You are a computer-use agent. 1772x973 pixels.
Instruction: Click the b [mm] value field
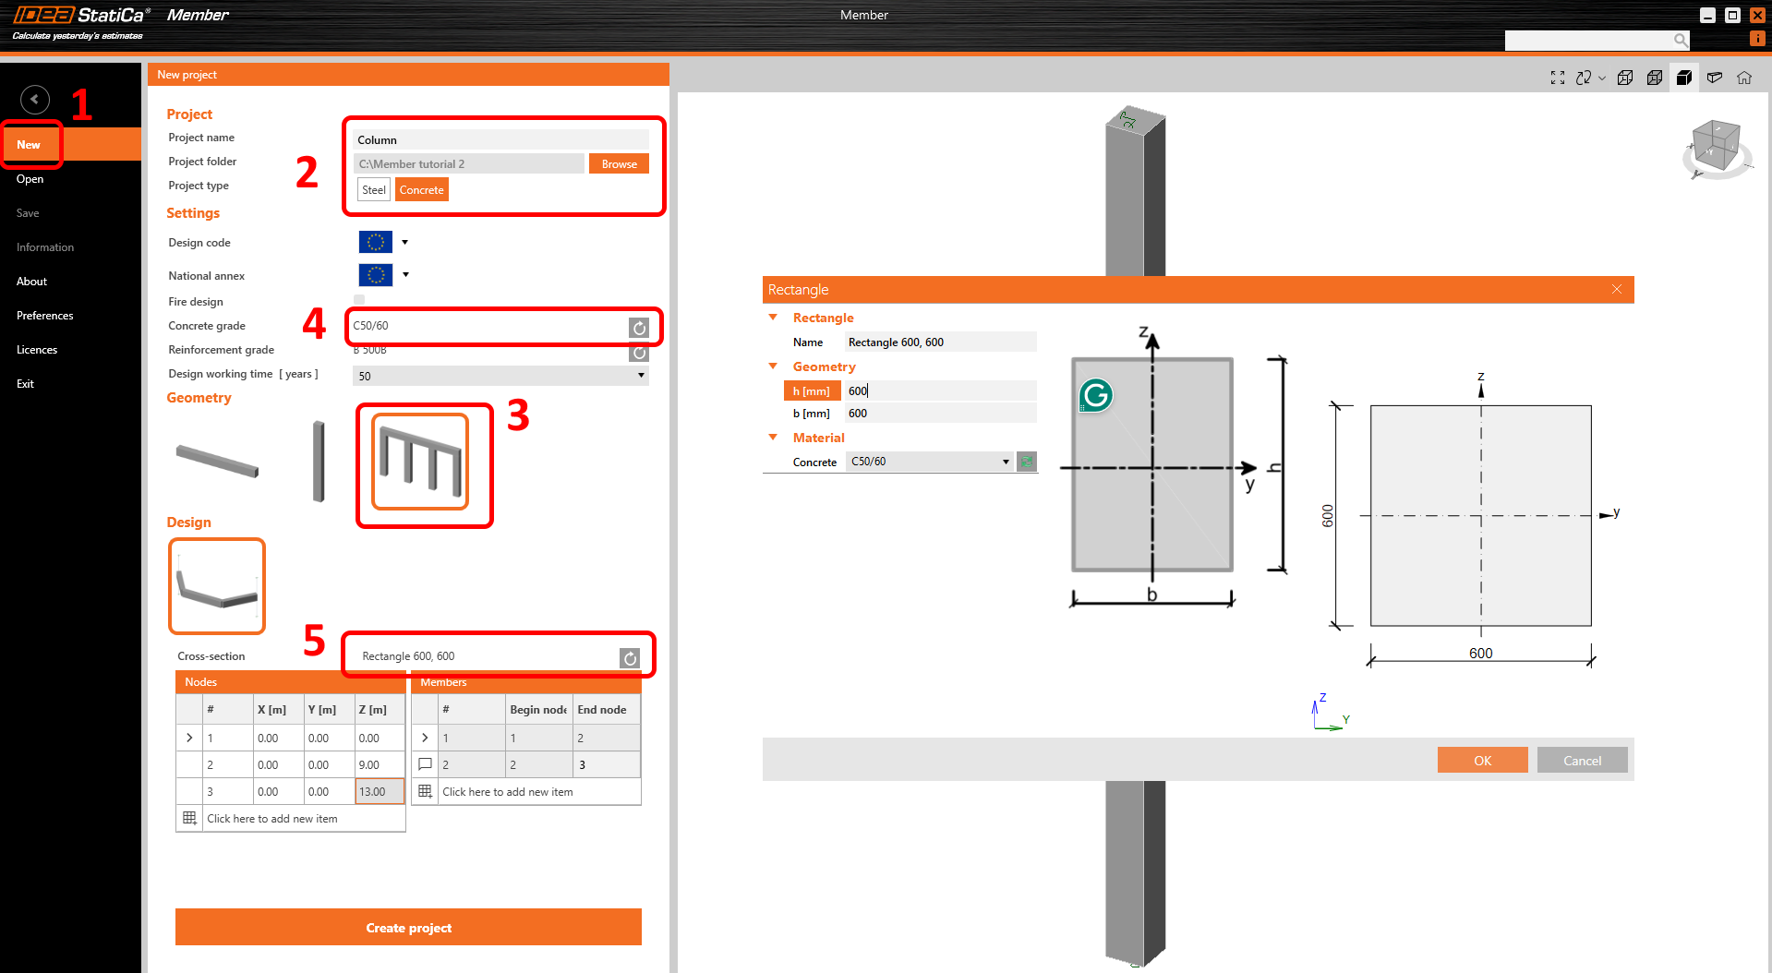point(941,413)
